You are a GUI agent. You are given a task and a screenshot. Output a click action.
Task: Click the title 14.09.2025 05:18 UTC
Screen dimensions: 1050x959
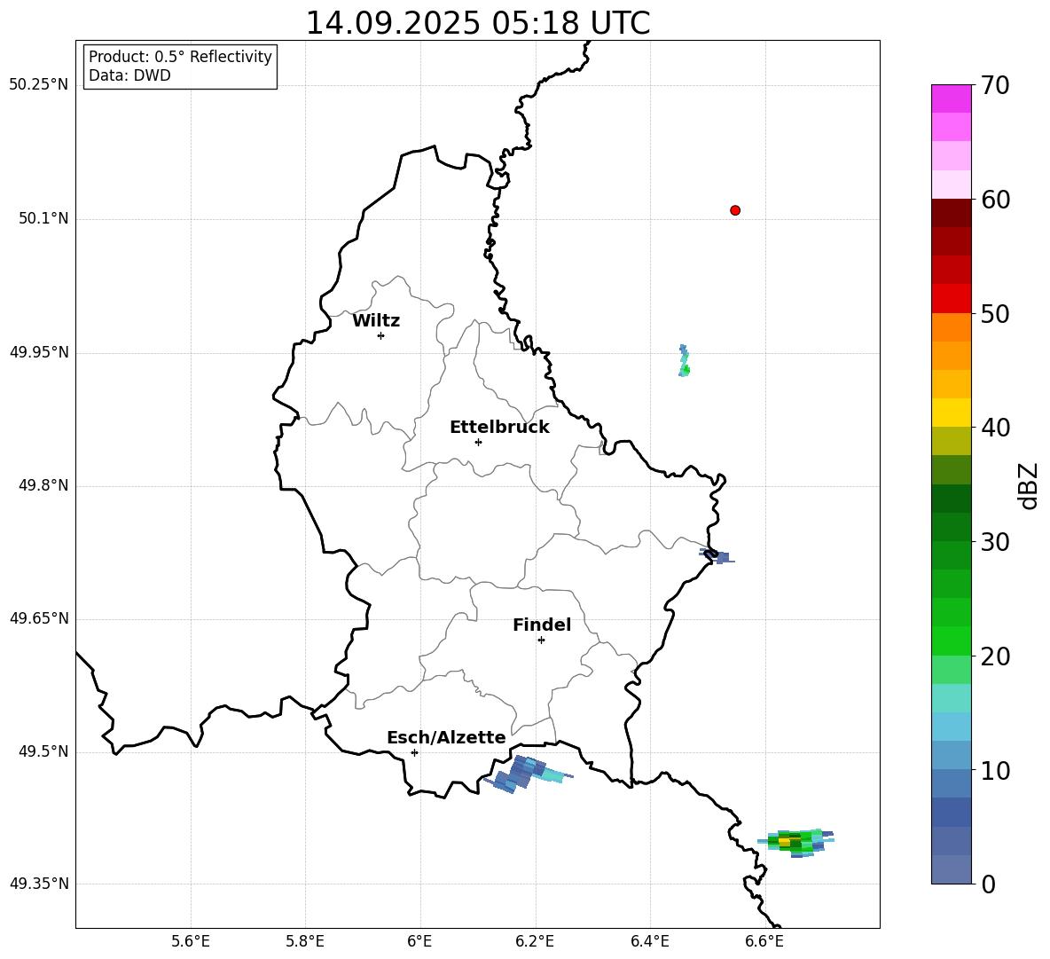[x=478, y=23]
